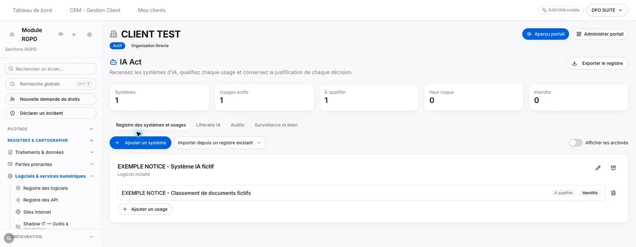Click the Interdits stat card
The height and width of the screenshot is (247, 636).
[x=578, y=97]
